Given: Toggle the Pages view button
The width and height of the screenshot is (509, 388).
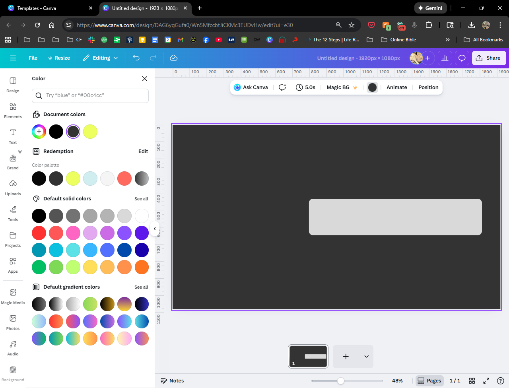Looking at the screenshot, I should pos(429,381).
